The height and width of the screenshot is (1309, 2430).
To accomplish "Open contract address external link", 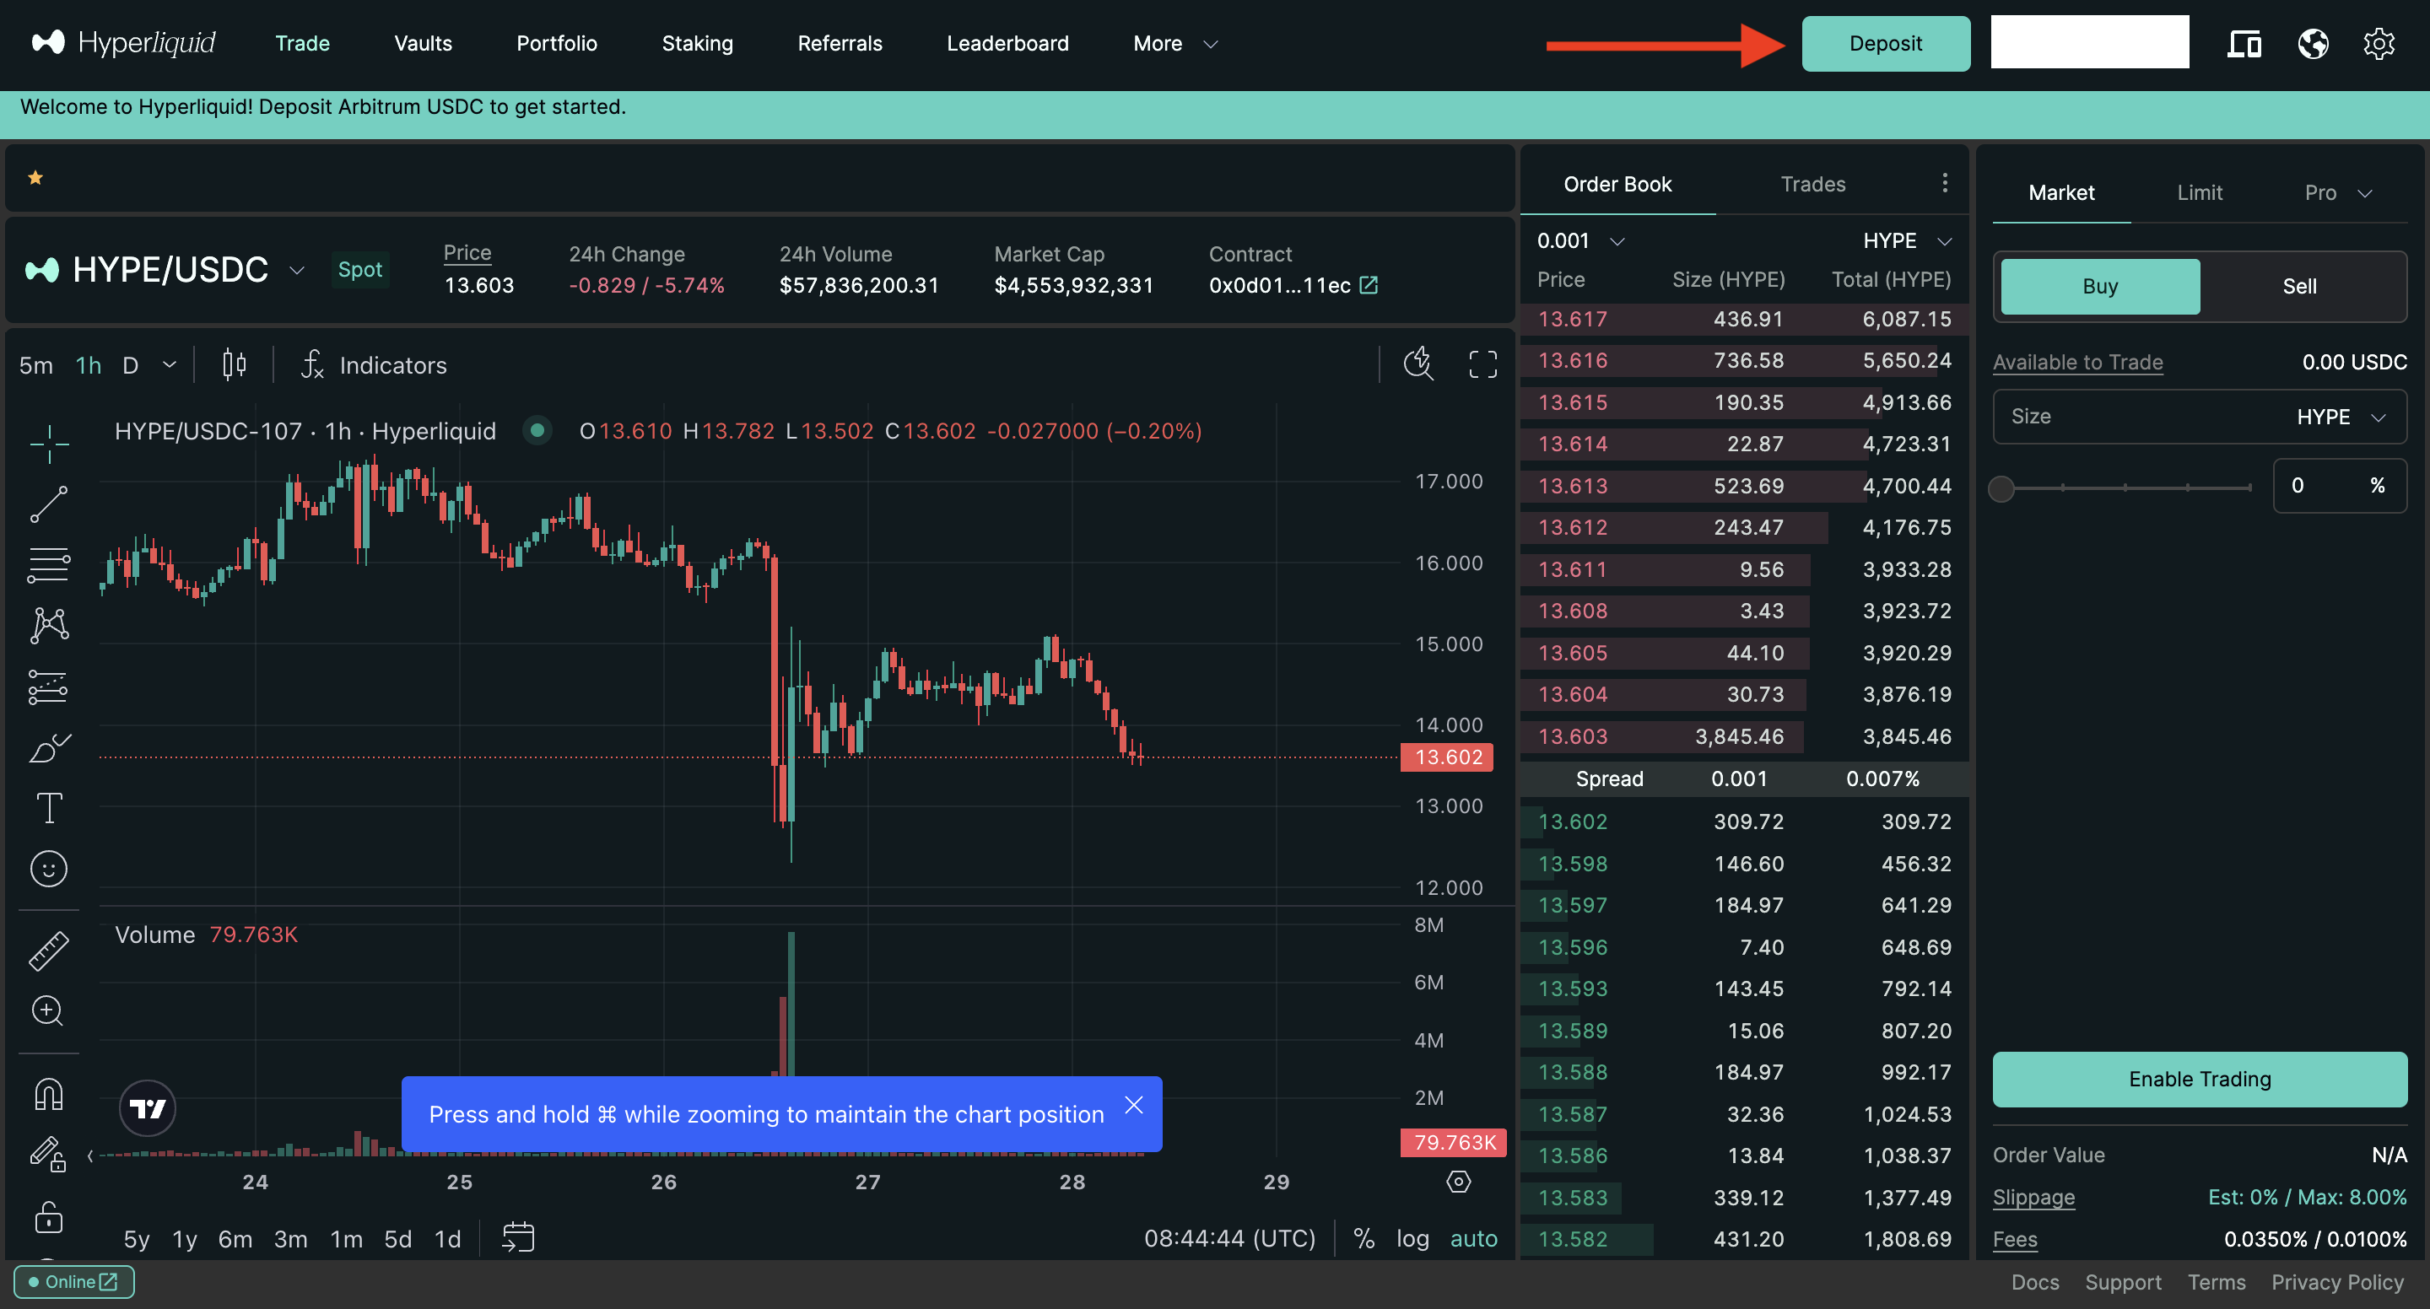I will click(x=1369, y=285).
